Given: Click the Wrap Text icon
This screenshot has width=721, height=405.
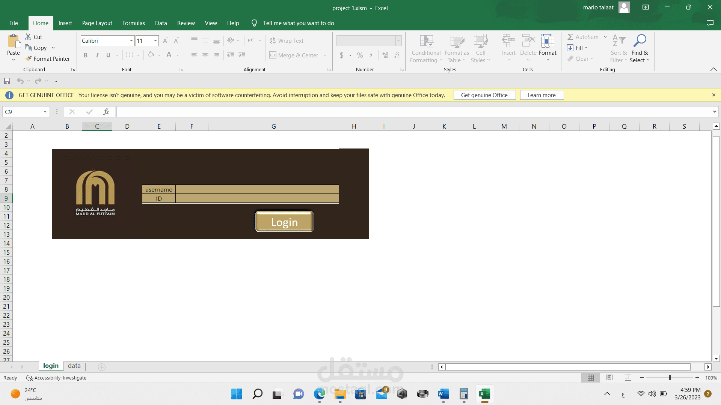Looking at the screenshot, I should click(273, 40).
